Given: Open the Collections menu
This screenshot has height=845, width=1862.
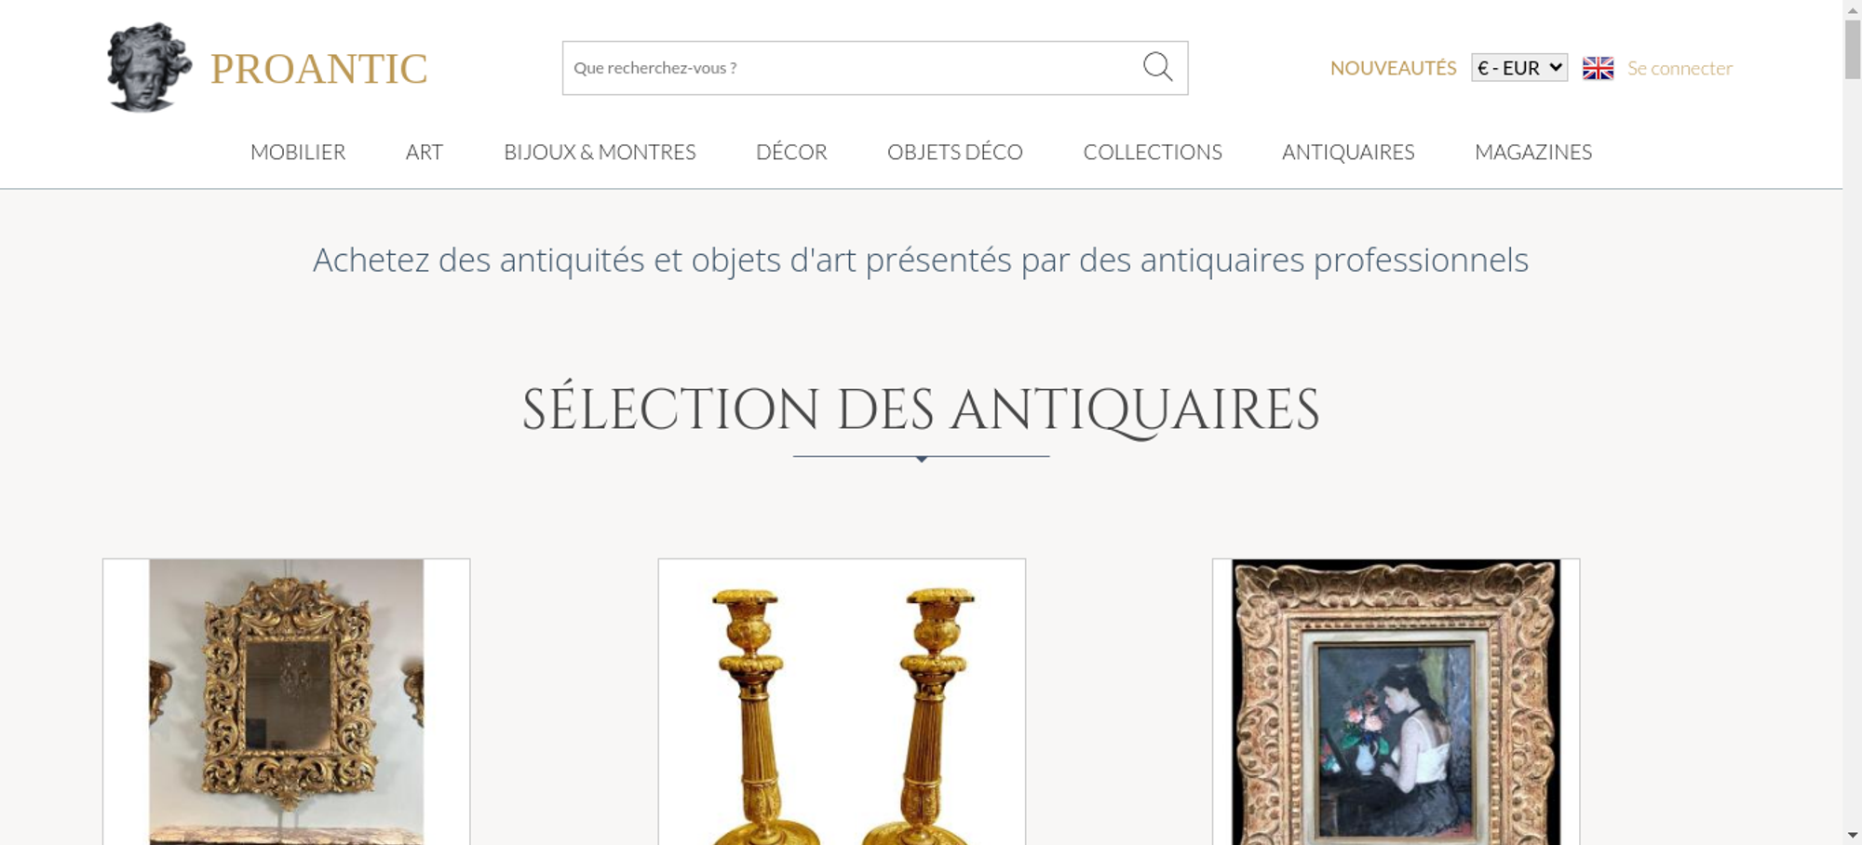Looking at the screenshot, I should click(x=1153, y=152).
